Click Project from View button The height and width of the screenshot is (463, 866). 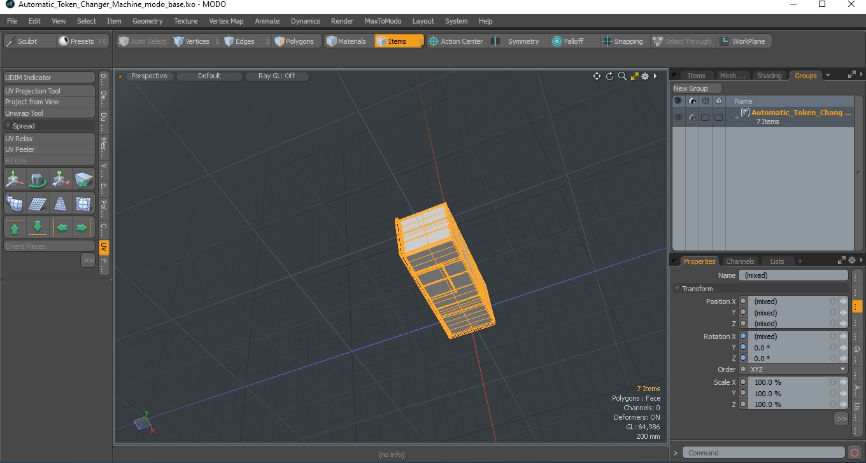coord(49,102)
